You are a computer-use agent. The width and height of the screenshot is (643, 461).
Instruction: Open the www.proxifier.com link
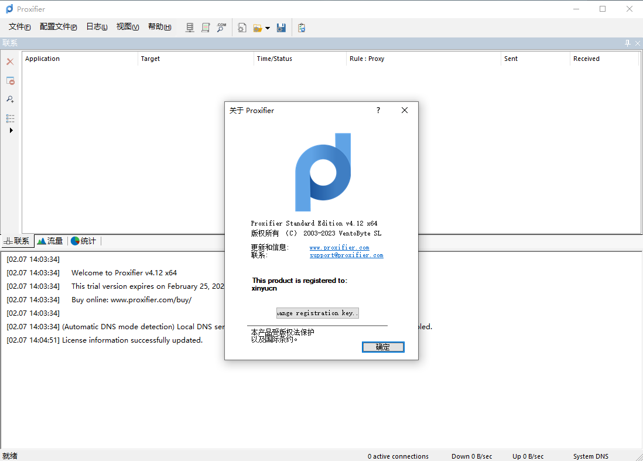pyautogui.click(x=339, y=247)
